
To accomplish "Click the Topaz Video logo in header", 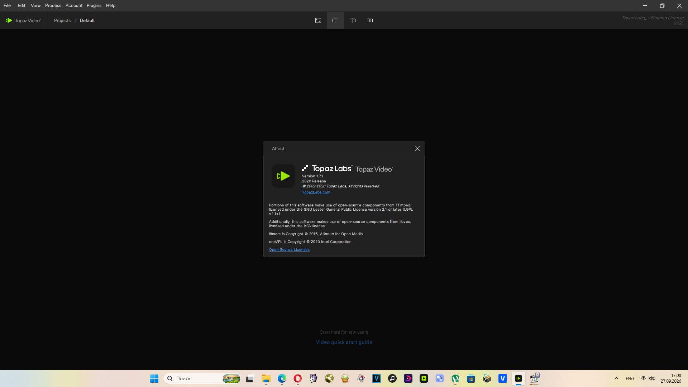I will click(23, 20).
